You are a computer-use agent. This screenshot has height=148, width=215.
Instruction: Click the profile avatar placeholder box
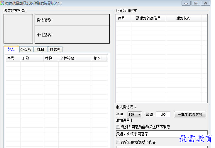[18, 29]
